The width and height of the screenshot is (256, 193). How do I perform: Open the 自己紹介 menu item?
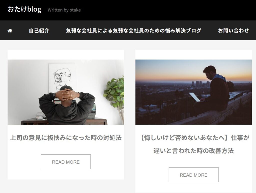39,30
